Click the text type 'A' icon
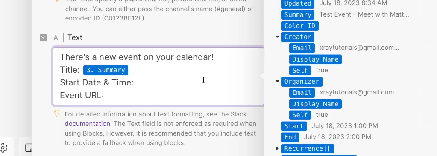 point(56,38)
